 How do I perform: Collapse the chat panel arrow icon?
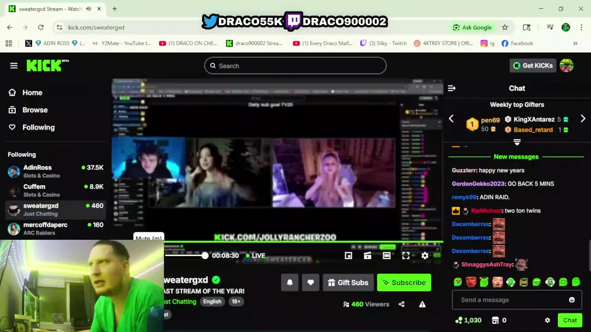point(452,88)
